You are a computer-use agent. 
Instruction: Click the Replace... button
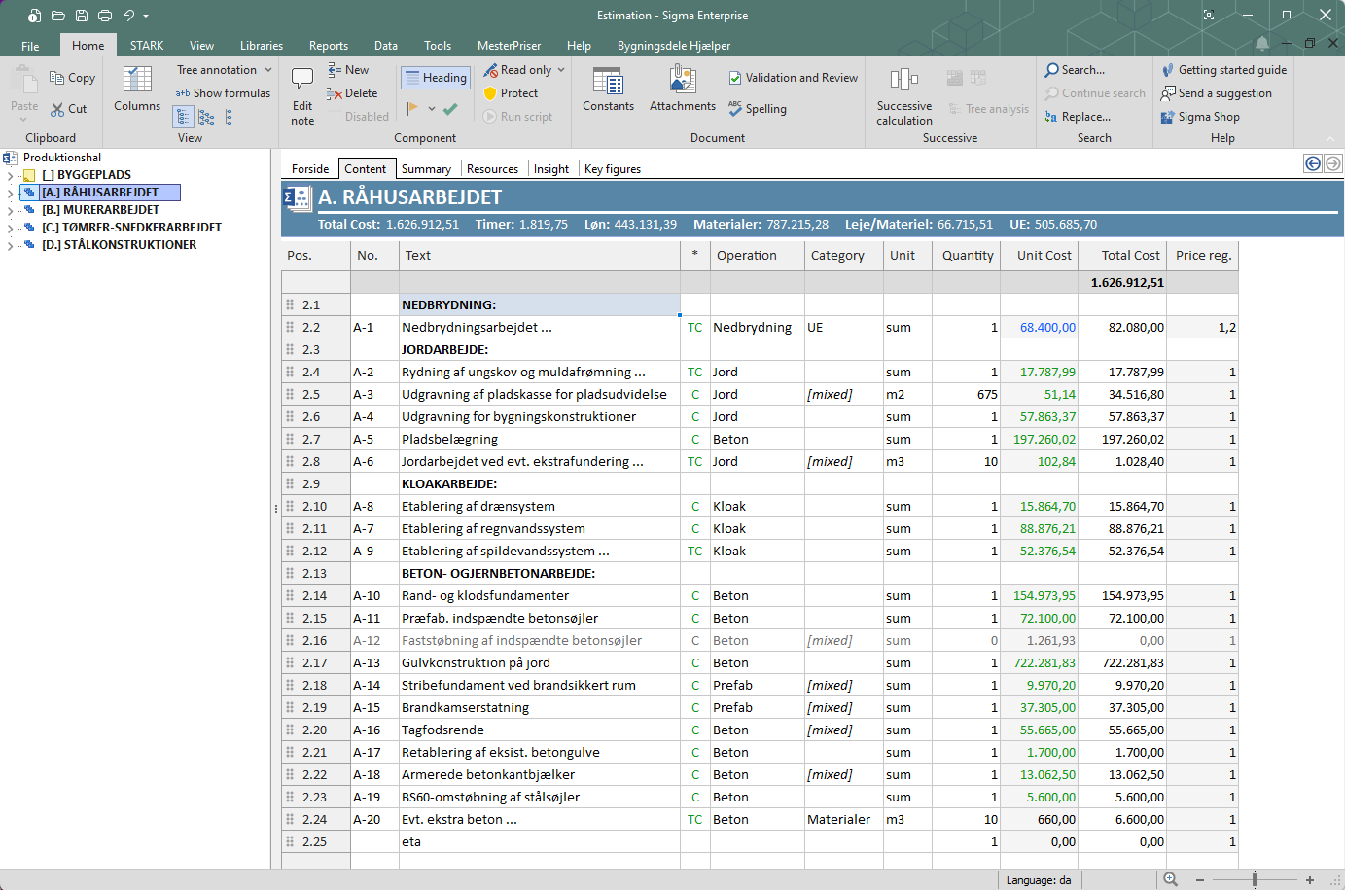pyautogui.click(x=1078, y=117)
